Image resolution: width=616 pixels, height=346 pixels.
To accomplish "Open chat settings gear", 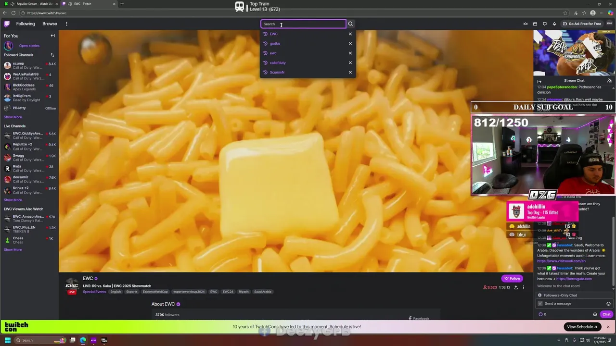I will (x=595, y=314).
